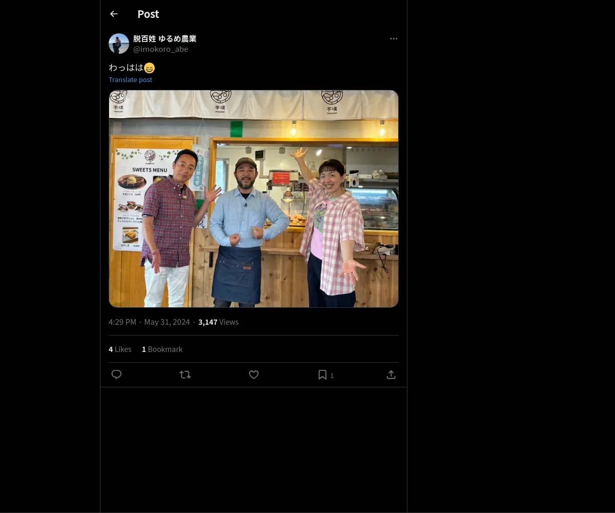This screenshot has height=513, width=615.
Task: Click the Post header title
Action: click(x=148, y=14)
